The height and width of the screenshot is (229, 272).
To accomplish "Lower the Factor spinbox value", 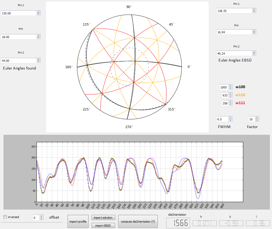I will pos(257,120).
